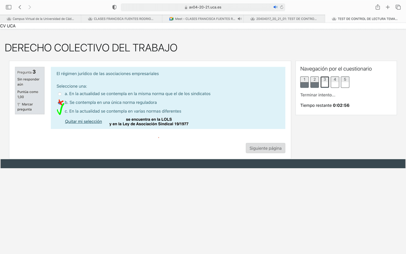Open the Share icon in toolbar
Viewport: 406px width, 254px height.
378,7
